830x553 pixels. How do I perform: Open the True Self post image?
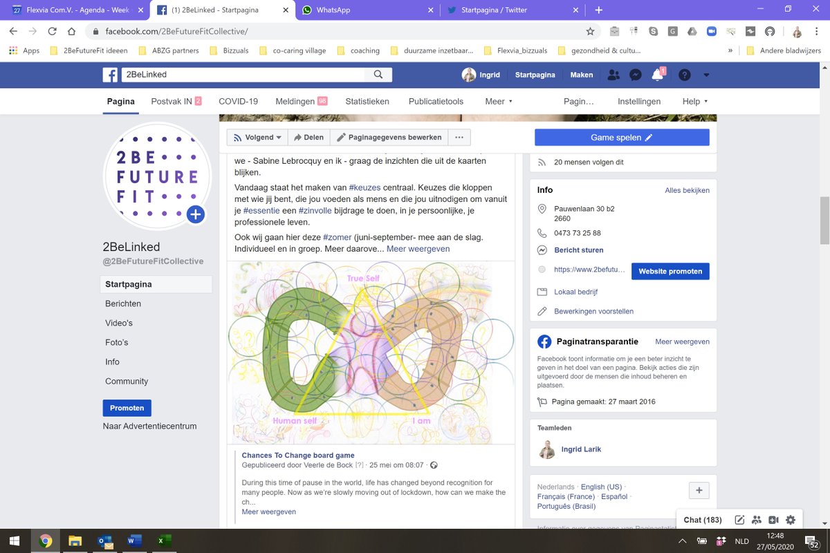[x=371, y=353]
